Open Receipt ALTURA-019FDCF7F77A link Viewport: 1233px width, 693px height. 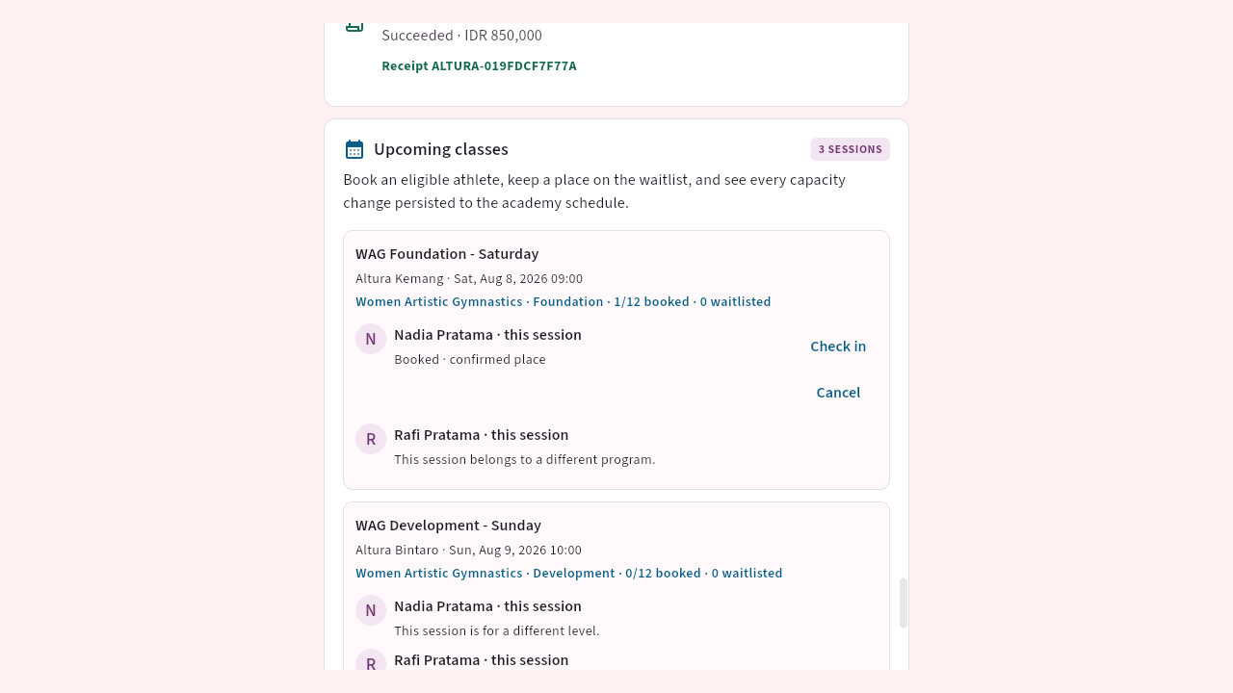(x=479, y=66)
